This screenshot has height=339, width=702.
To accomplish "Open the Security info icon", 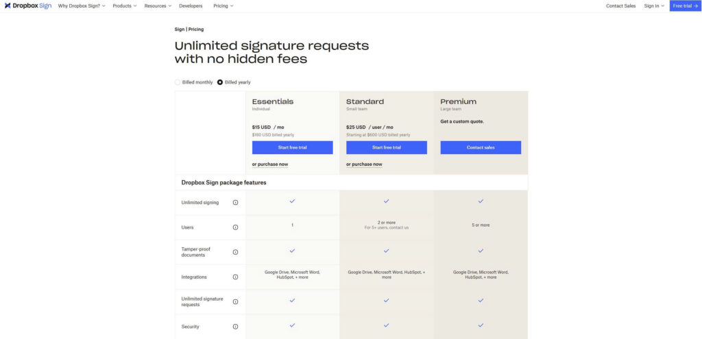I will (x=235, y=327).
